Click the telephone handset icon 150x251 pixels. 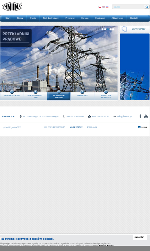64,116
